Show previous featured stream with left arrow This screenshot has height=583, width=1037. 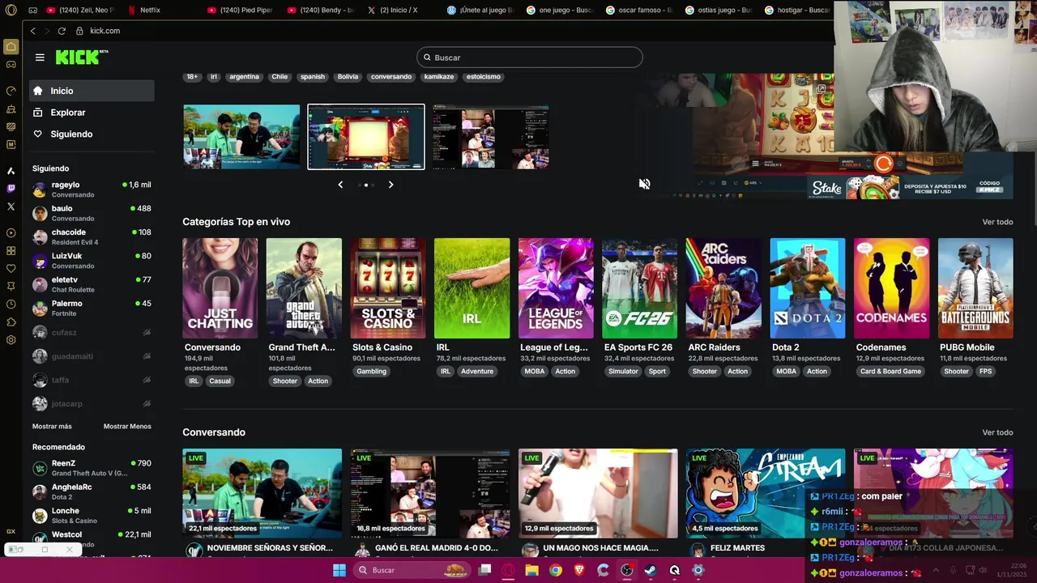pyautogui.click(x=340, y=185)
